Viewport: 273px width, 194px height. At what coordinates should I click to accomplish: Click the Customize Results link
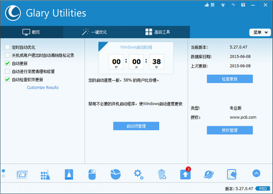(43, 87)
